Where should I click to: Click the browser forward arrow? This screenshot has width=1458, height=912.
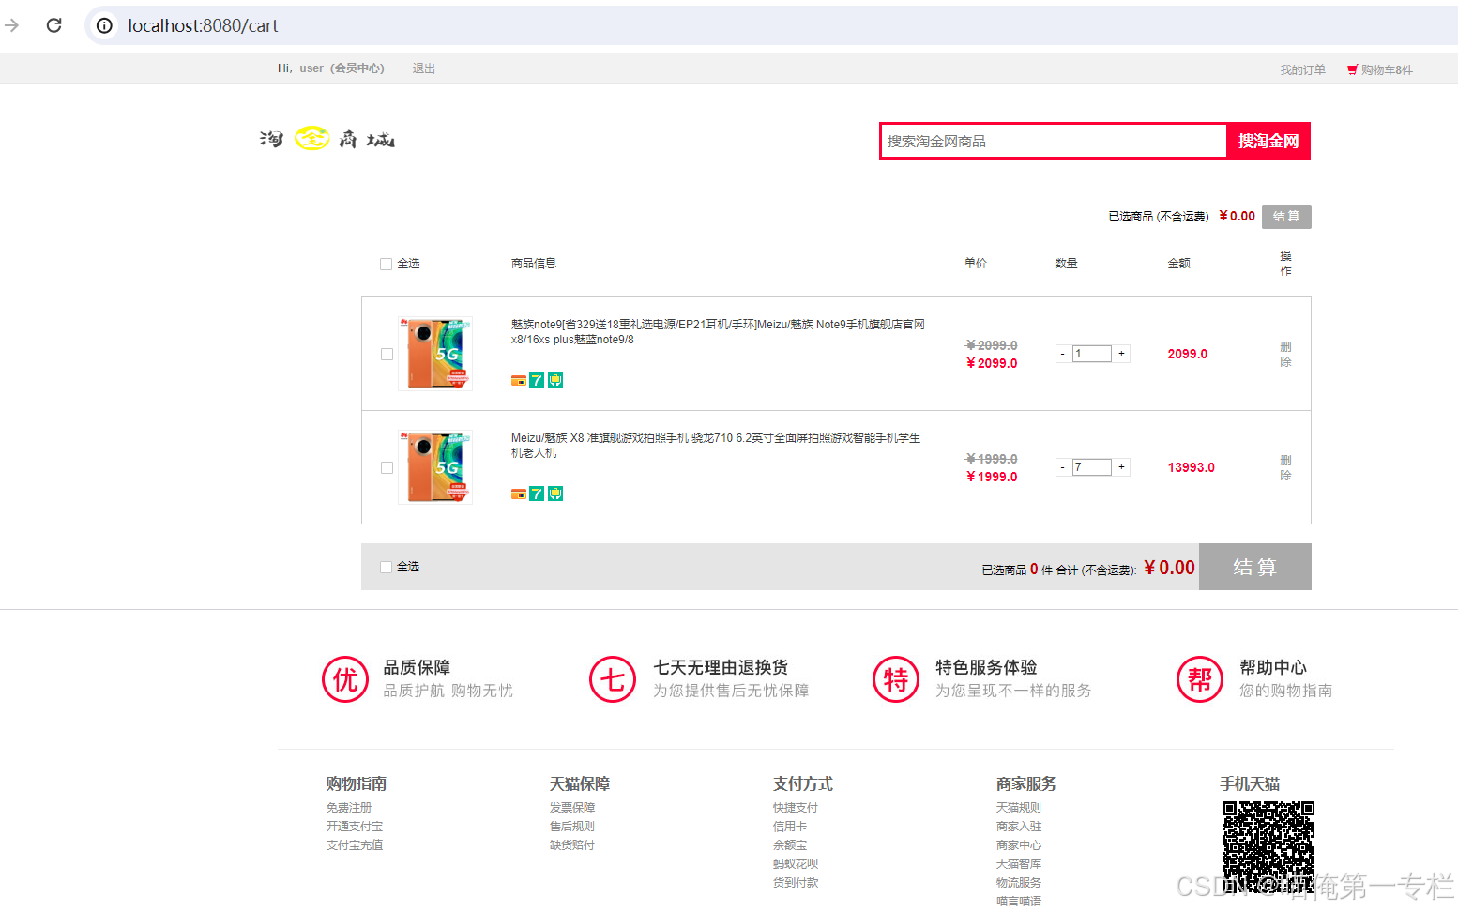tap(11, 25)
